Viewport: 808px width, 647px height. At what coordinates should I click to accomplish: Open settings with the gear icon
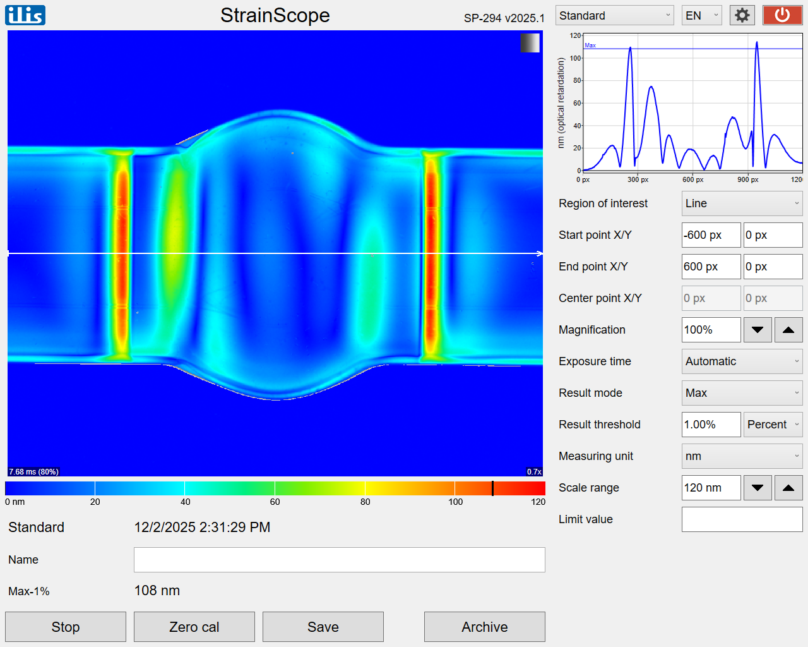click(742, 15)
